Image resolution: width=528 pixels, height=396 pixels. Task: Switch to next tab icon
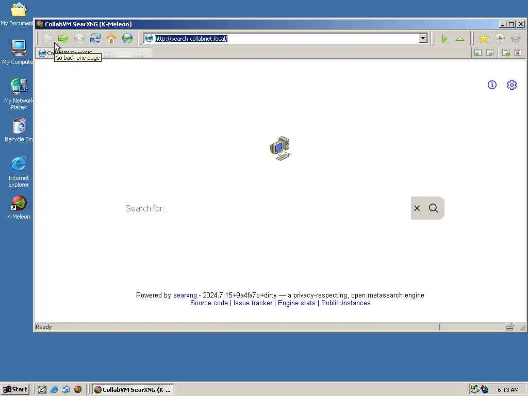click(490, 53)
